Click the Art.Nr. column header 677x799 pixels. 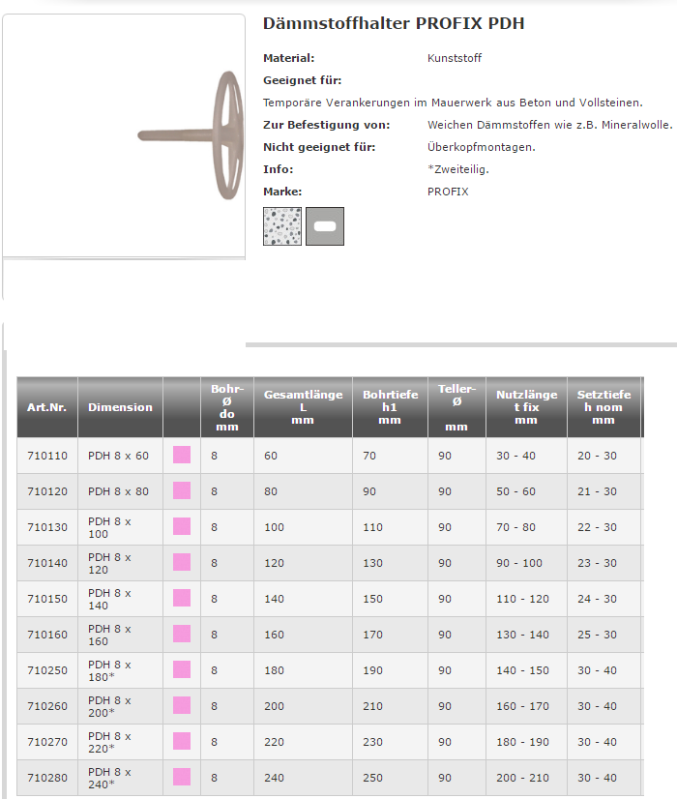click(x=46, y=407)
